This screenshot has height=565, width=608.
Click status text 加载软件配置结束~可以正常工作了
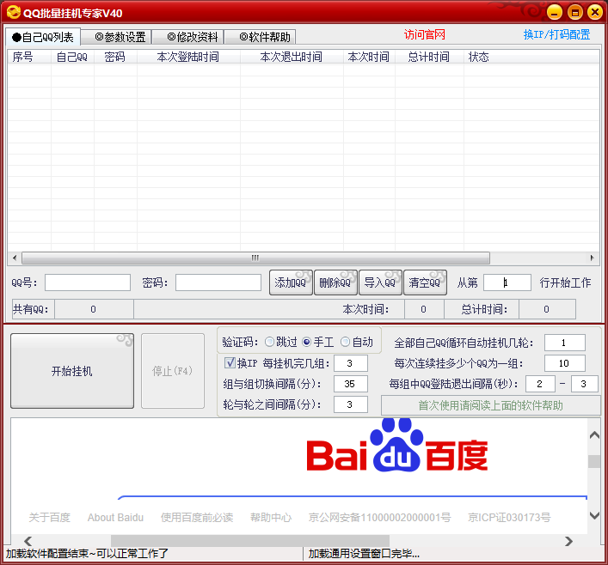(x=87, y=553)
